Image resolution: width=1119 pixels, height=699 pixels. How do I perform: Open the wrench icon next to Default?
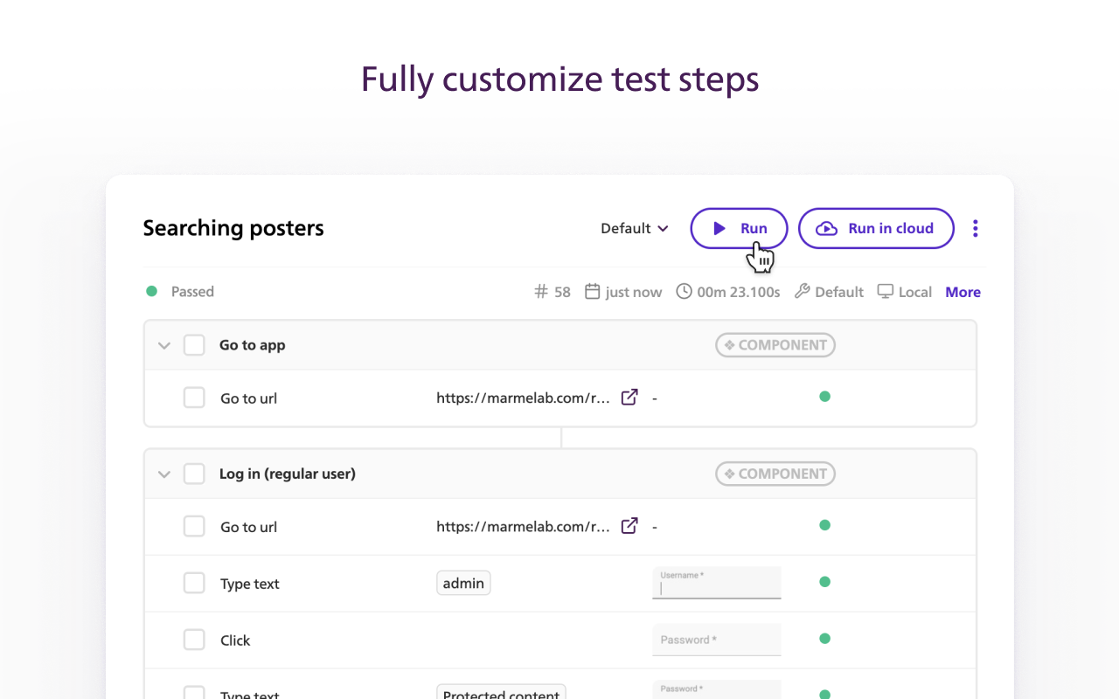803,292
